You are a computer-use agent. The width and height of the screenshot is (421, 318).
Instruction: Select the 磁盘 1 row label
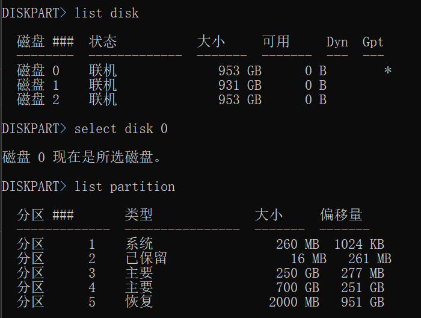click(x=38, y=86)
